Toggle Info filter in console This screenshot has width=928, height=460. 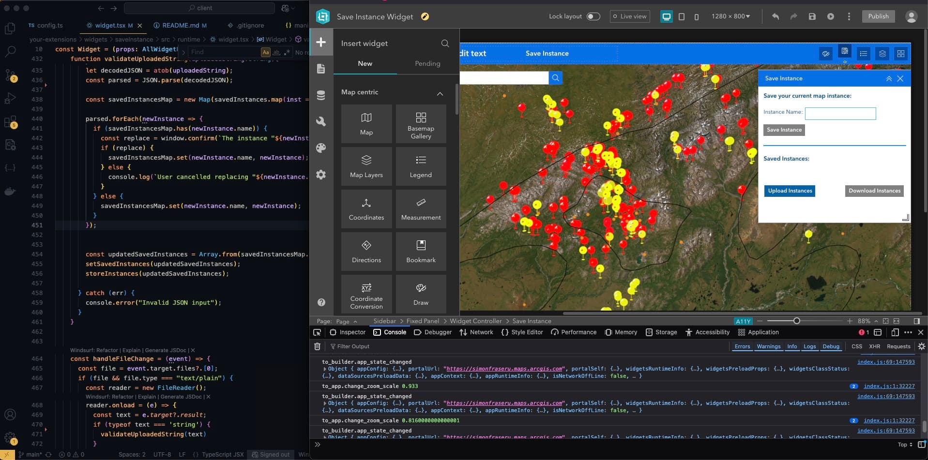(x=792, y=346)
